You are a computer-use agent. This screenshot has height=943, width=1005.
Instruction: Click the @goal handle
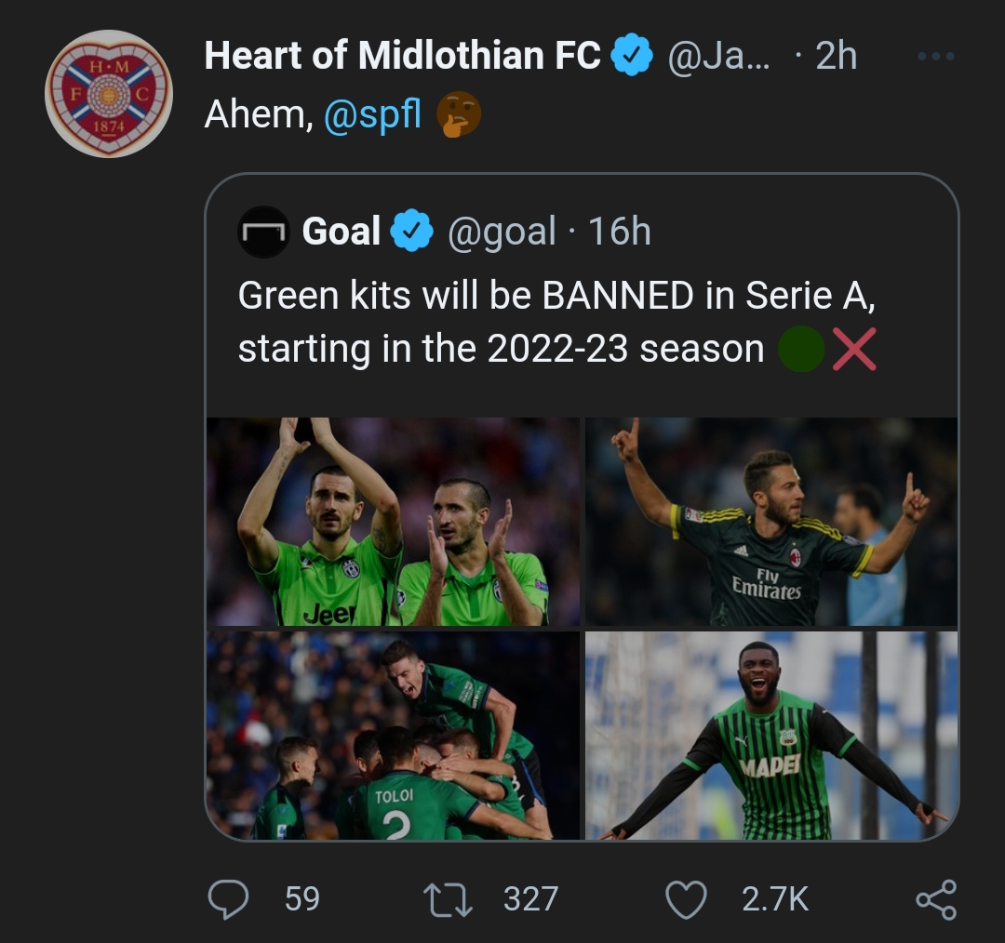point(502,232)
